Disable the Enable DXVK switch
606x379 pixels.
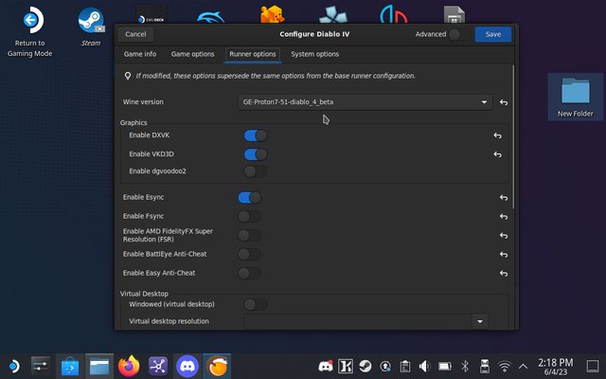pos(255,135)
